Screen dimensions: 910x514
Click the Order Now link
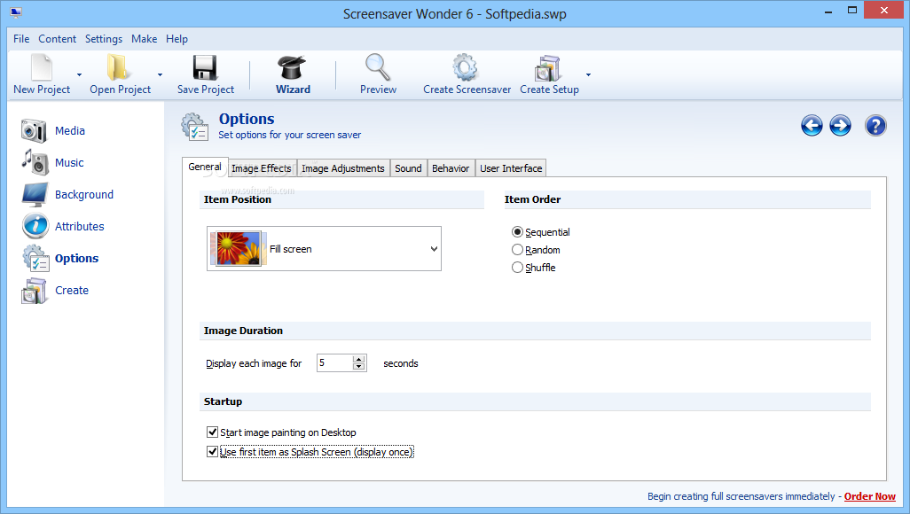point(869,496)
